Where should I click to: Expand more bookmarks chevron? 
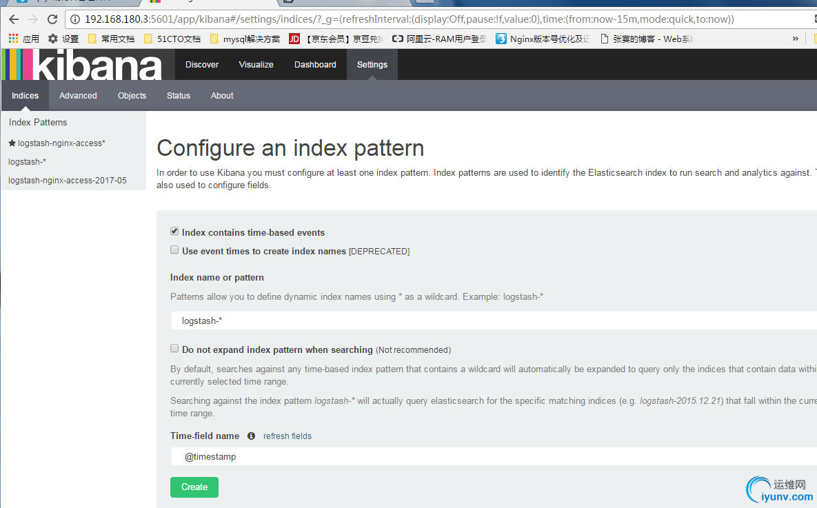(795, 39)
